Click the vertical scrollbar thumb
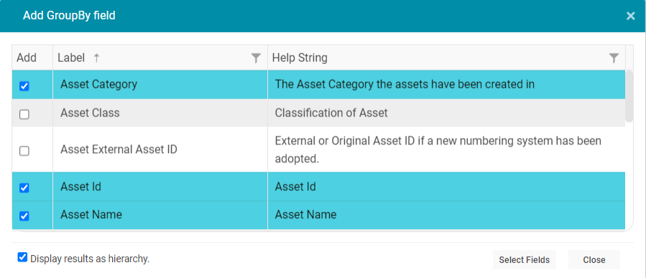646x278 pixels. [629, 96]
